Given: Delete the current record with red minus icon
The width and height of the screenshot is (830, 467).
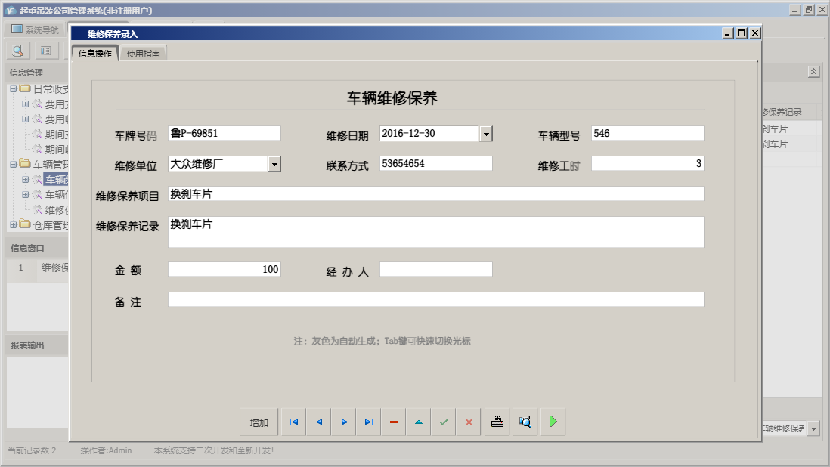Looking at the screenshot, I should (x=393, y=422).
